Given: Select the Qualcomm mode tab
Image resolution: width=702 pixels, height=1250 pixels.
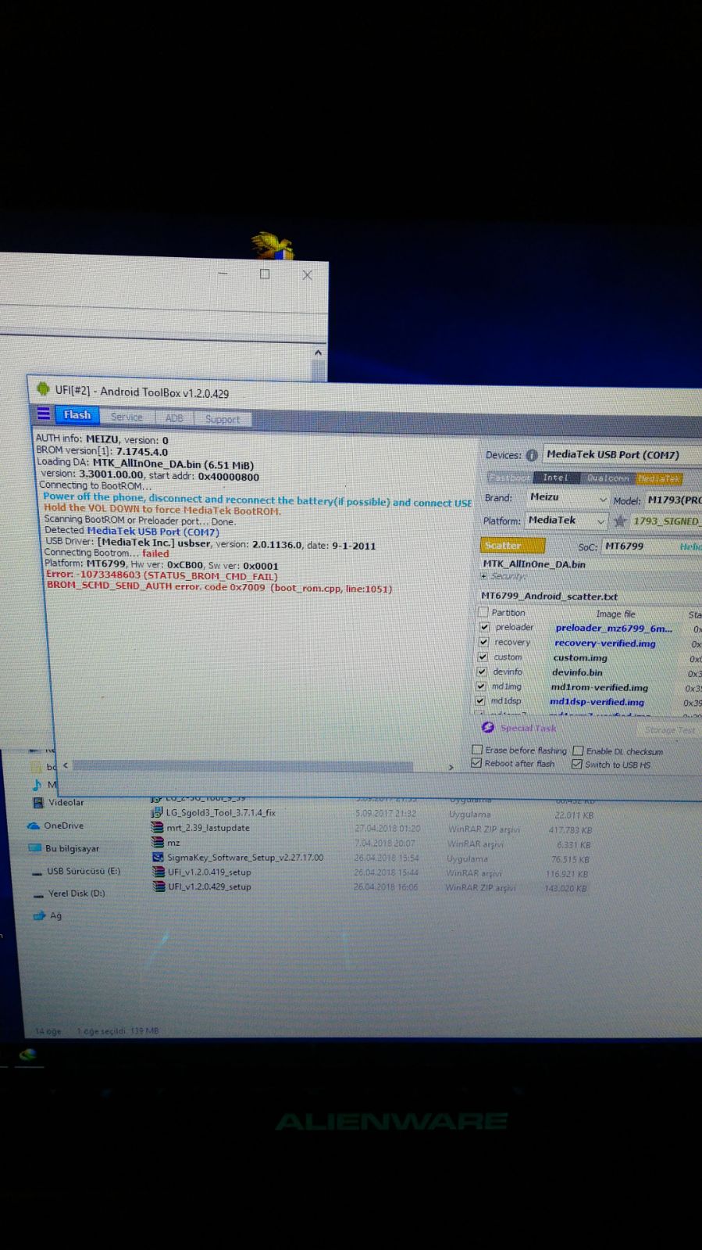Looking at the screenshot, I should click(x=608, y=478).
